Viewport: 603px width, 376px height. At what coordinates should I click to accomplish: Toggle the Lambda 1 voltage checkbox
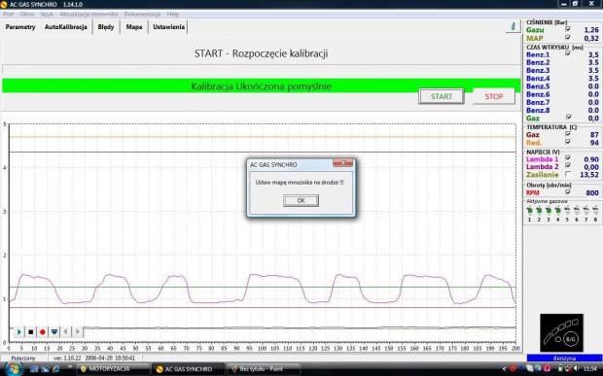click(568, 158)
